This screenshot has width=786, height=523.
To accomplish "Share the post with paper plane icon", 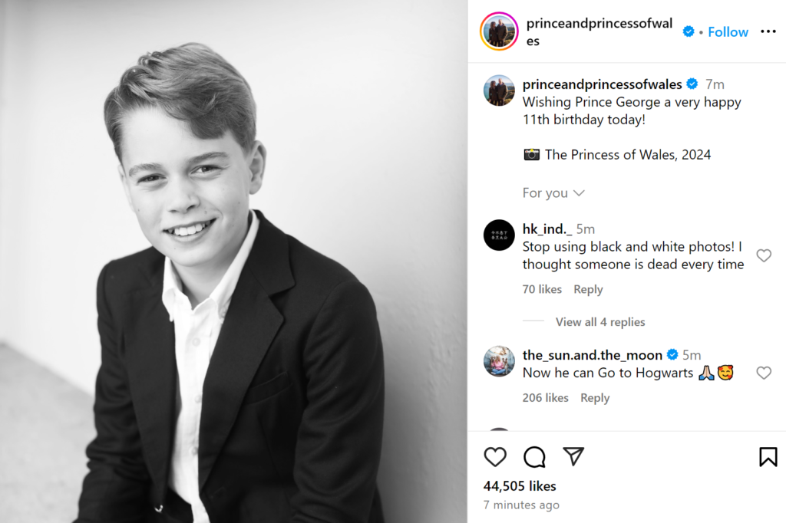I will point(573,456).
